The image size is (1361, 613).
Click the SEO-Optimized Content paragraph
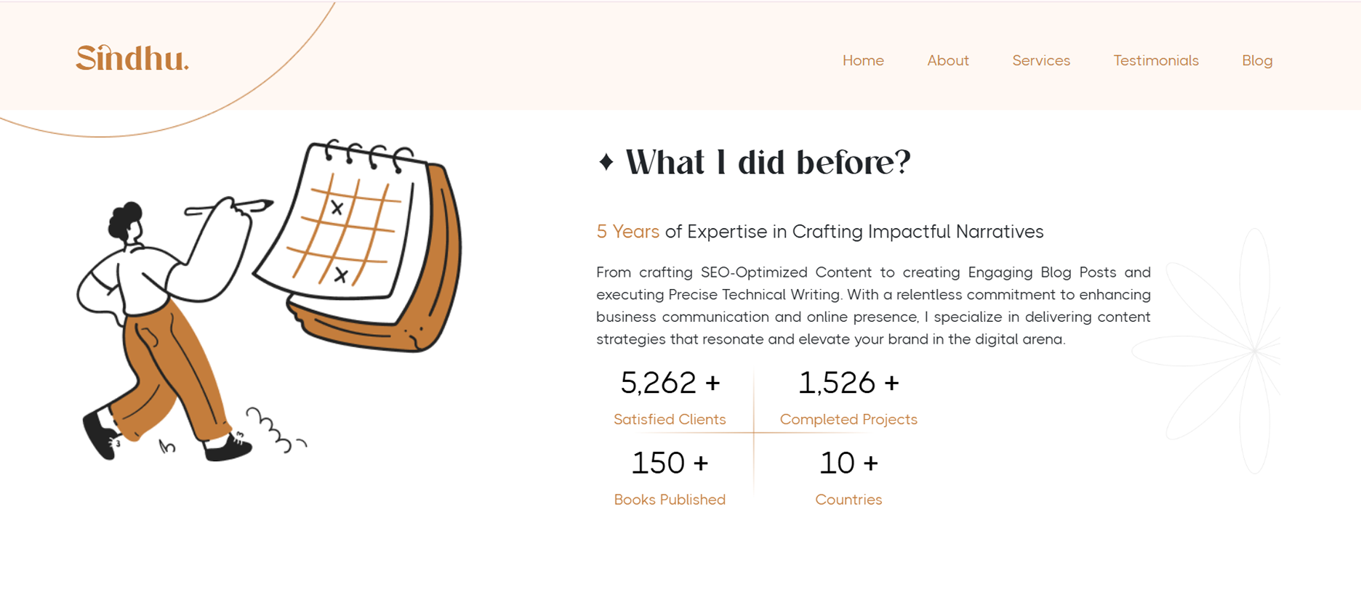(872, 306)
